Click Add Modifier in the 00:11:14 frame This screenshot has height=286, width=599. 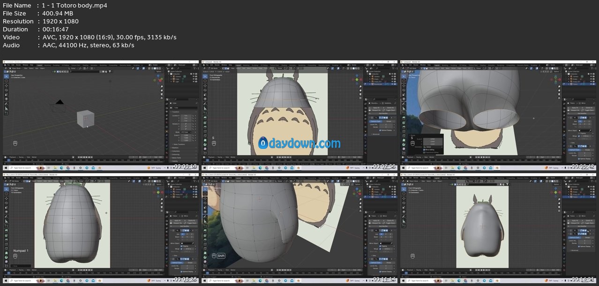coord(383,226)
